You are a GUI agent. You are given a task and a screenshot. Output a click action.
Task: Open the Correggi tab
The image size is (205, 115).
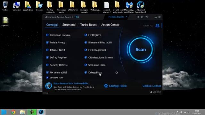(52, 25)
